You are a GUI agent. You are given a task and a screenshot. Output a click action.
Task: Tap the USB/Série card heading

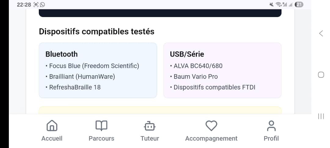coord(187,54)
